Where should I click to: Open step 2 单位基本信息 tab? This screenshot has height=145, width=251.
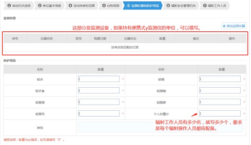coord(49,6)
